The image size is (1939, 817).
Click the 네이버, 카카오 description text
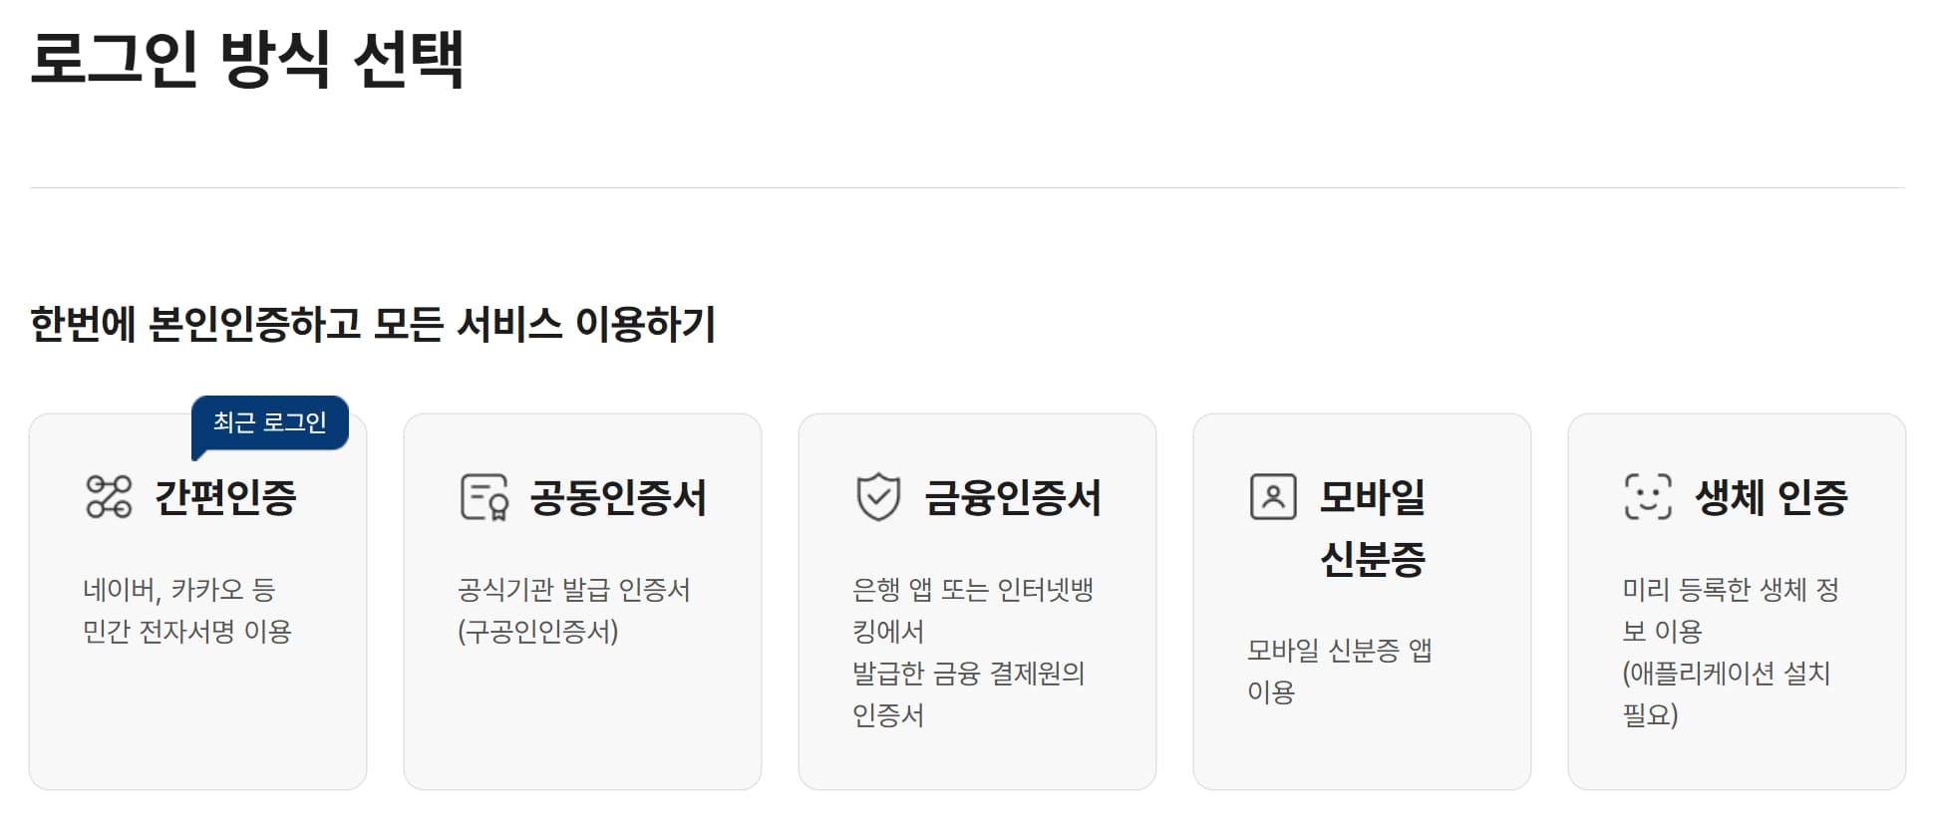(178, 589)
